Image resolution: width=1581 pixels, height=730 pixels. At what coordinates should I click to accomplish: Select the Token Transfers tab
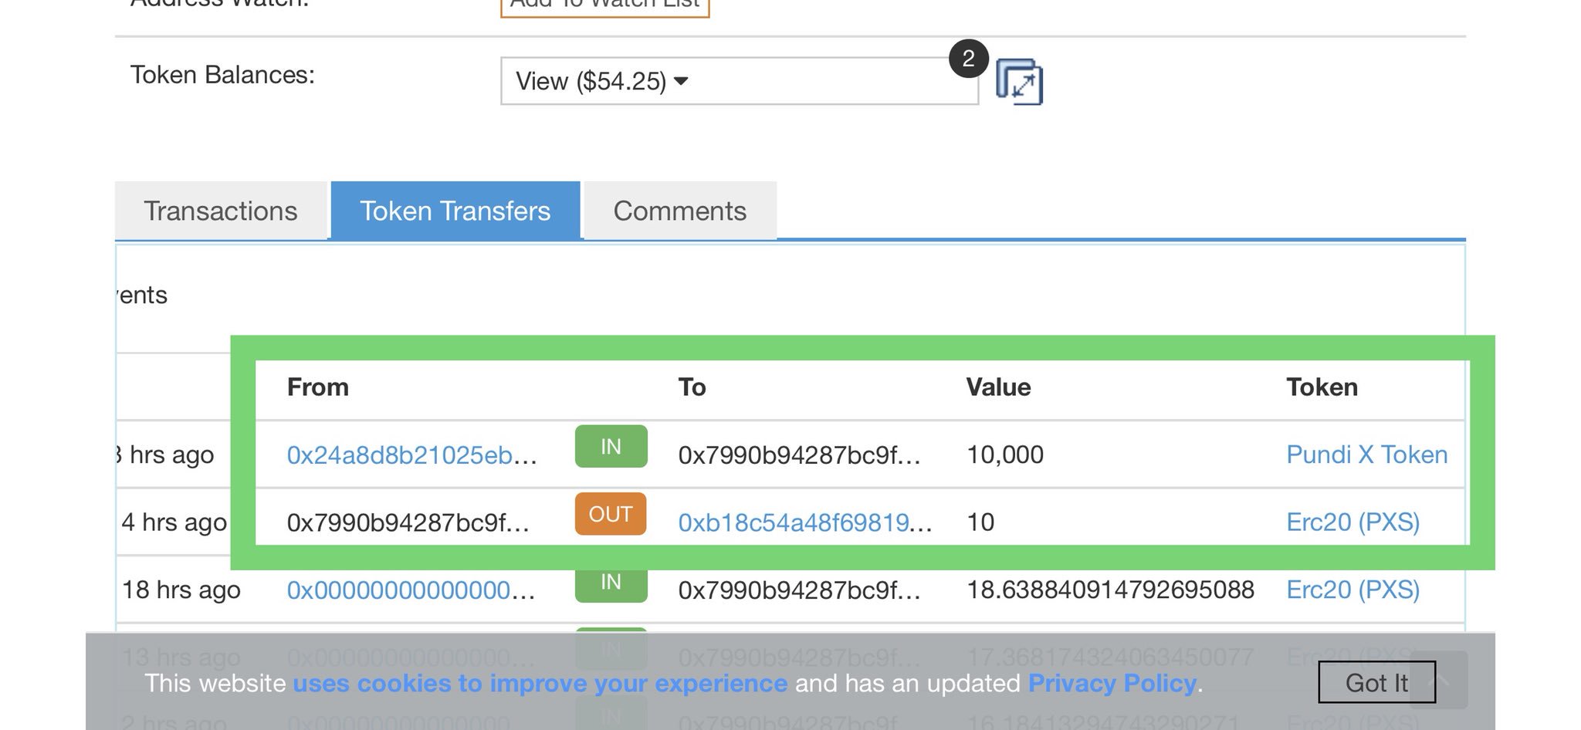(455, 211)
